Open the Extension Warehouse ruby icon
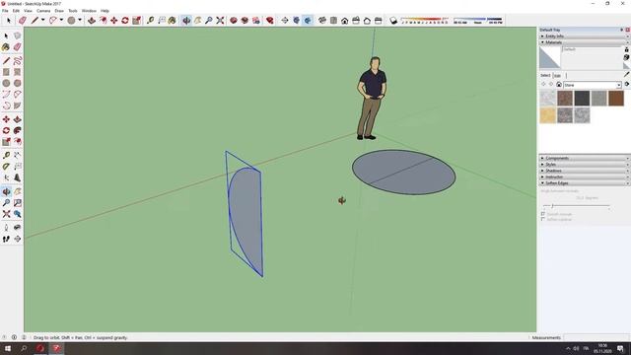631x355 pixels. click(270, 20)
